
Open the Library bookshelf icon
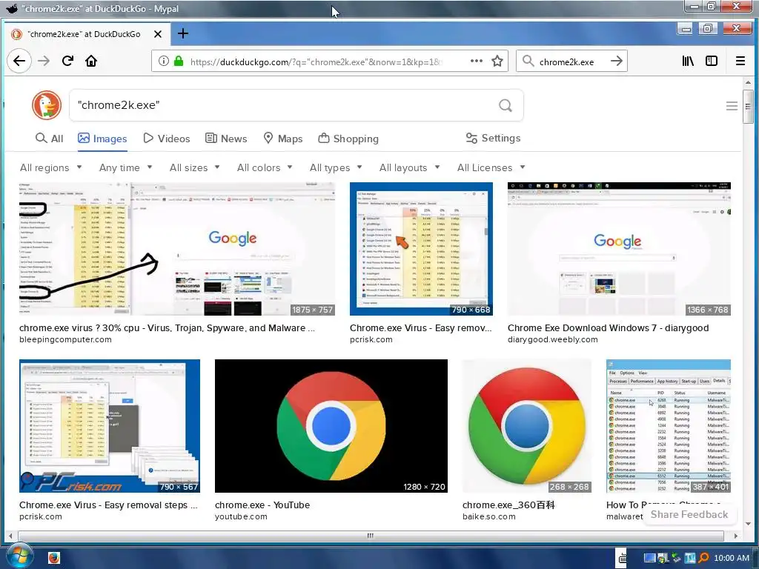pyautogui.click(x=688, y=61)
